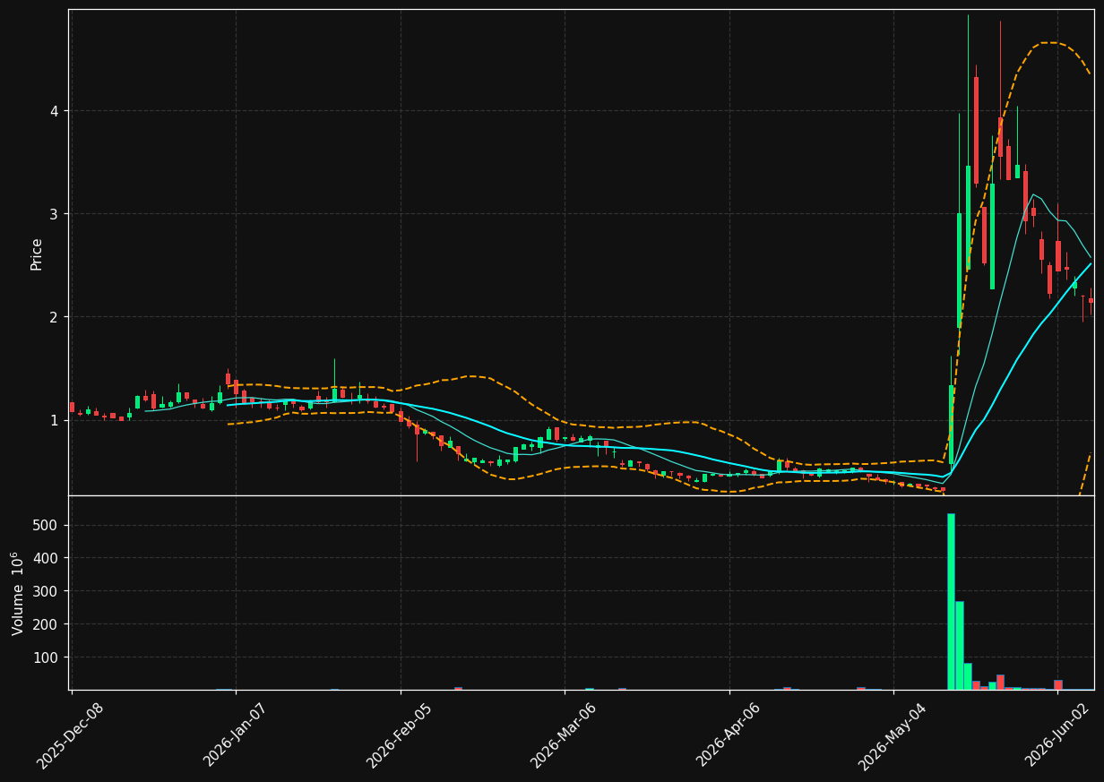The image size is (1104, 782).
Task: Click the 2026-May-04 date label
Action: tap(892, 735)
